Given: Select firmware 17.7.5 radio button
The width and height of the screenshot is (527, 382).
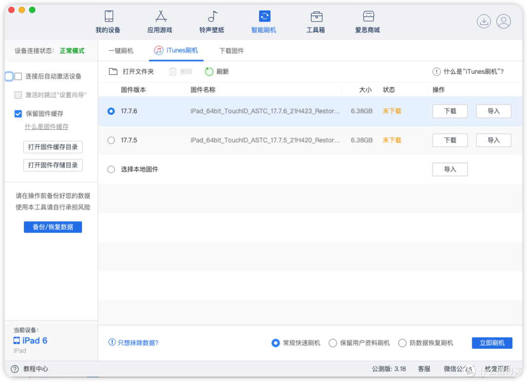Looking at the screenshot, I should [111, 140].
